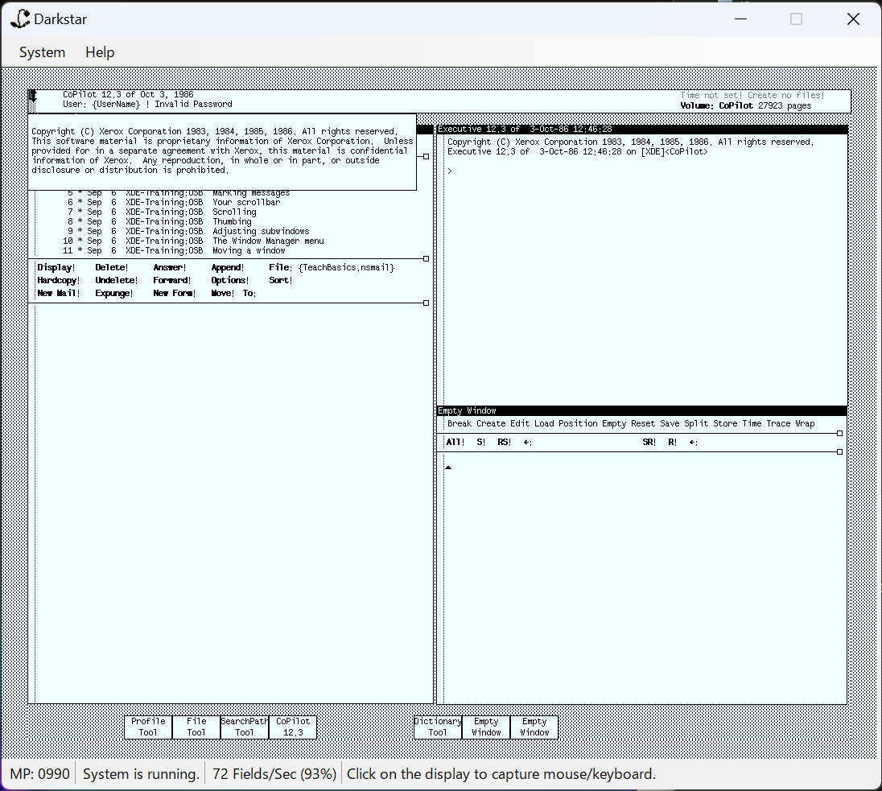Click the To: field in mail tool

point(249,293)
